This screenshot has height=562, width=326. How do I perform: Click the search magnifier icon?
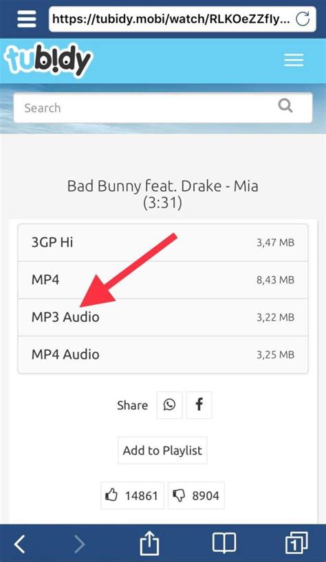(x=285, y=106)
